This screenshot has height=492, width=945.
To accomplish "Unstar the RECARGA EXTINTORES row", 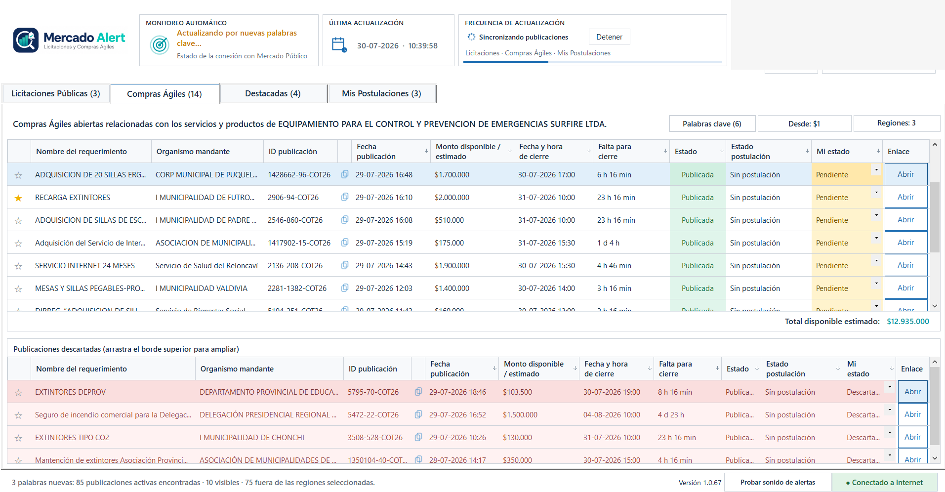I will 18,198.
